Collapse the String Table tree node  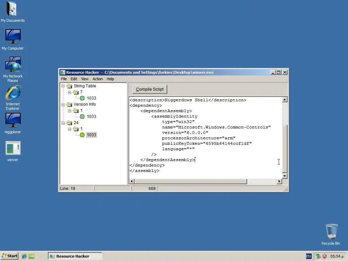tap(63, 86)
